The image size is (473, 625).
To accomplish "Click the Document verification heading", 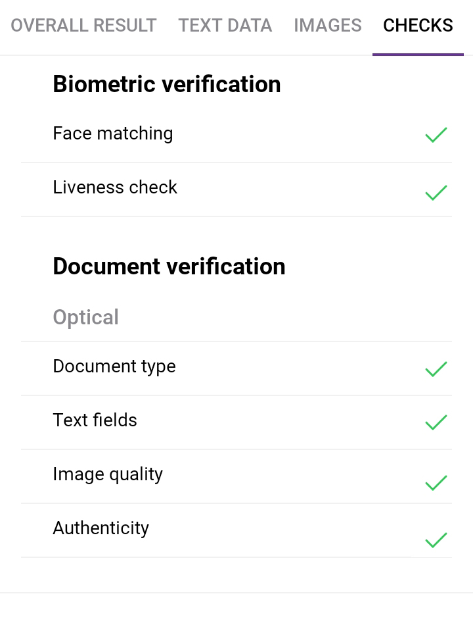I will (169, 266).
